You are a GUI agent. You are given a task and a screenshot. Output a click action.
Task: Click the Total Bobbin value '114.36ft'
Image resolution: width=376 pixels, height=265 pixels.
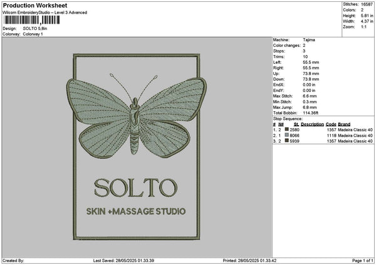311,113
